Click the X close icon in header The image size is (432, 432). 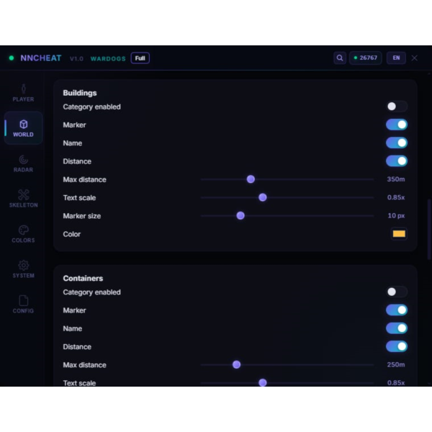pyautogui.click(x=415, y=58)
